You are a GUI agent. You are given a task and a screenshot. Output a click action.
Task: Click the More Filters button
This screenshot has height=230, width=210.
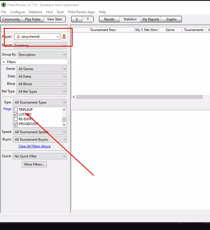(x=34, y=164)
